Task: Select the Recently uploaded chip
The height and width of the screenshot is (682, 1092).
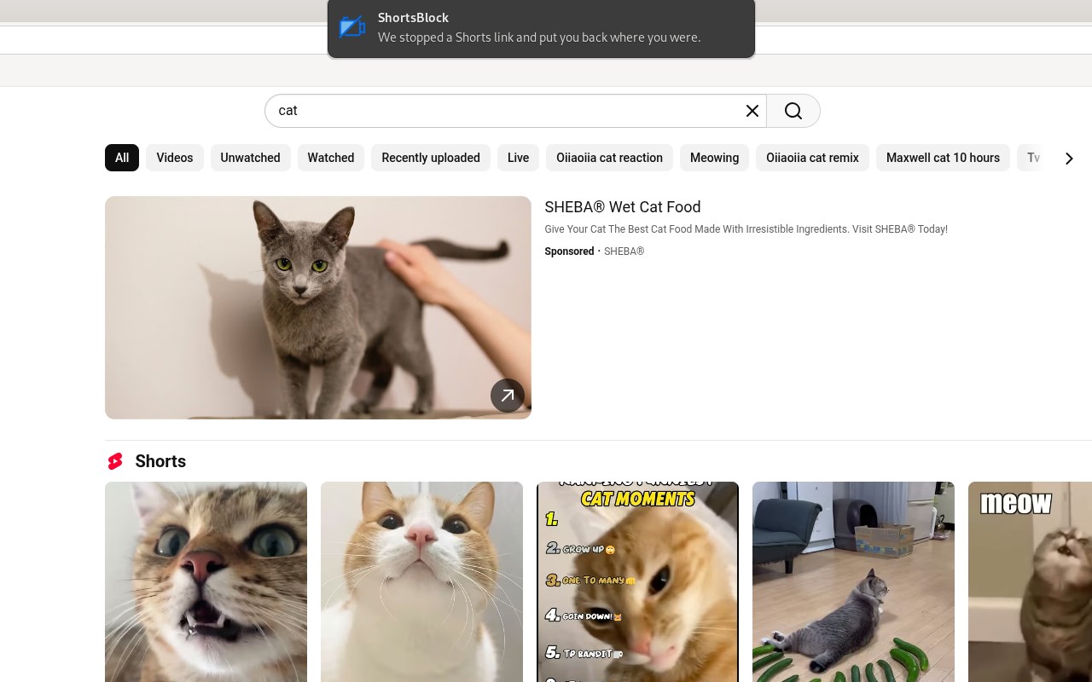Action: (x=431, y=158)
